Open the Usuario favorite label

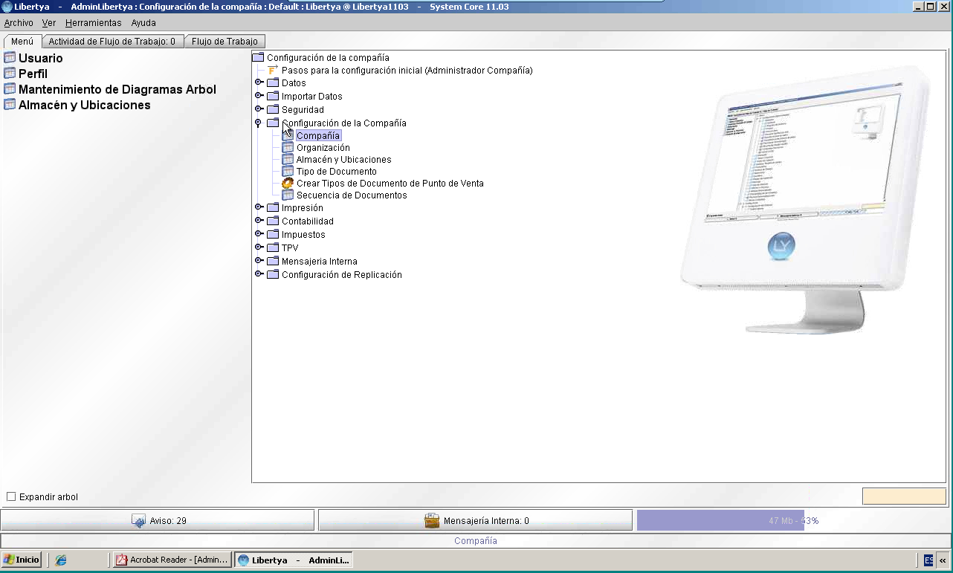coord(41,57)
